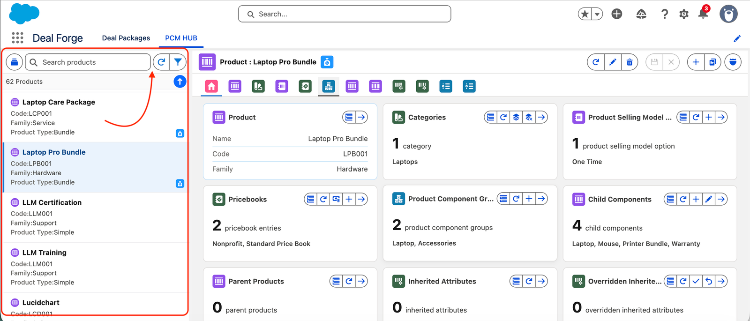This screenshot has width=750, height=321.
Task: Edit child components with pencil icon
Action: pyautogui.click(x=709, y=199)
